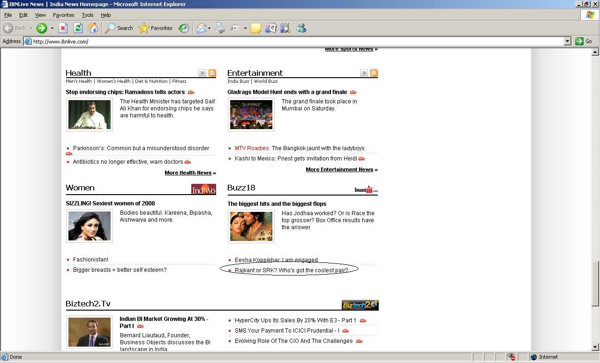This screenshot has height=363, width=600.
Task: Click the Send to OneNote icon
Action: [270, 28]
